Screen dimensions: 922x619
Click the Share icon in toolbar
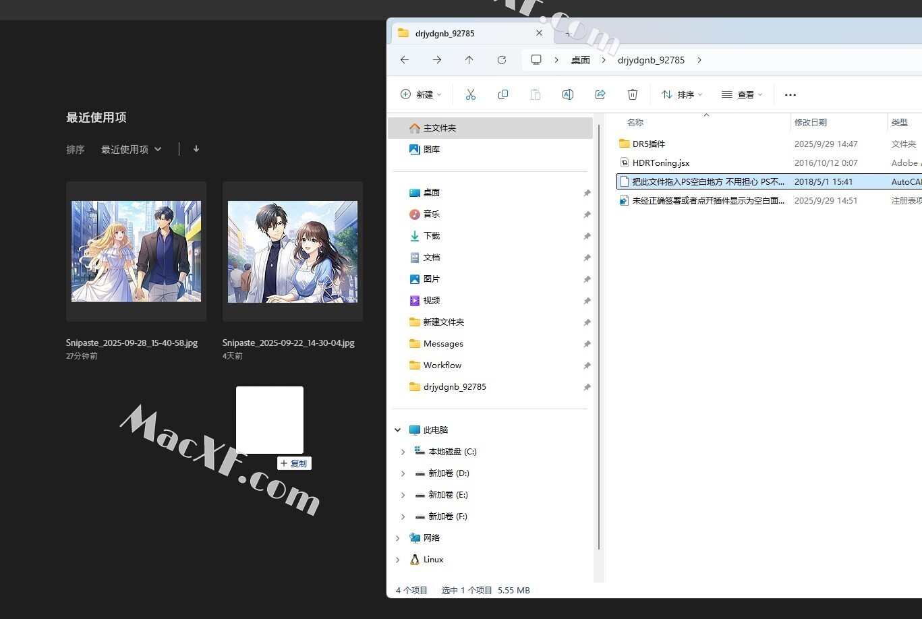(x=600, y=95)
